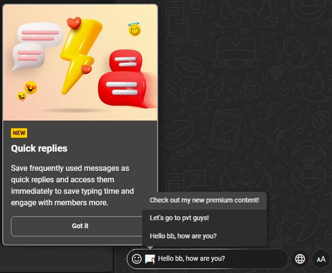Click the white chat bubbles graphic

(x=37, y=45)
